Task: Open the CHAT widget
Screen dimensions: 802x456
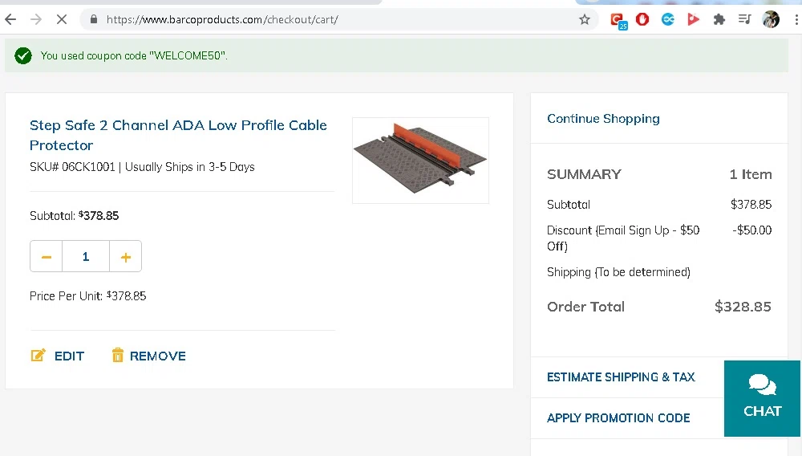Action: (762, 398)
